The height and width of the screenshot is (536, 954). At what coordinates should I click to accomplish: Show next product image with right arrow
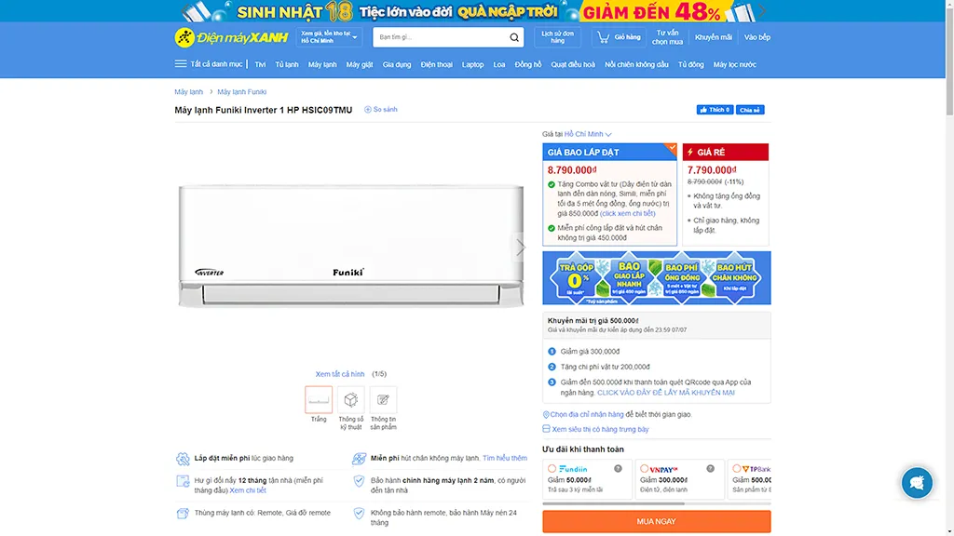click(520, 247)
